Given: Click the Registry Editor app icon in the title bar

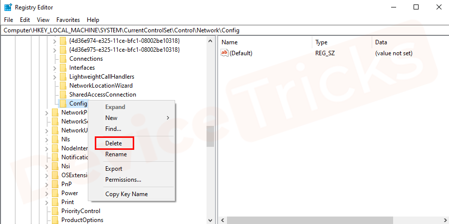Looking at the screenshot, I should pos(8,7).
